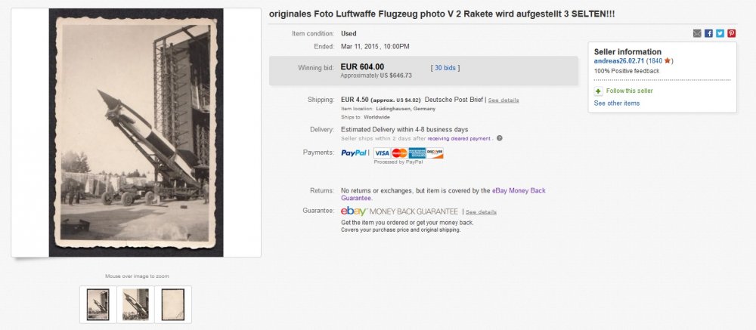This screenshot has width=756, height=330.
Task: Click the PayPal logo
Action: (355, 153)
